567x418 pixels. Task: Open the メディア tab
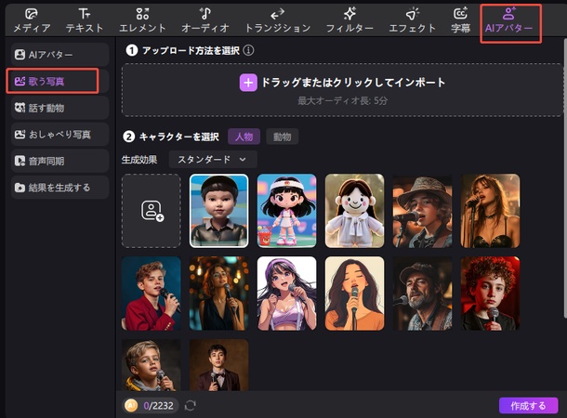pyautogui.click(x=32, y=20)
